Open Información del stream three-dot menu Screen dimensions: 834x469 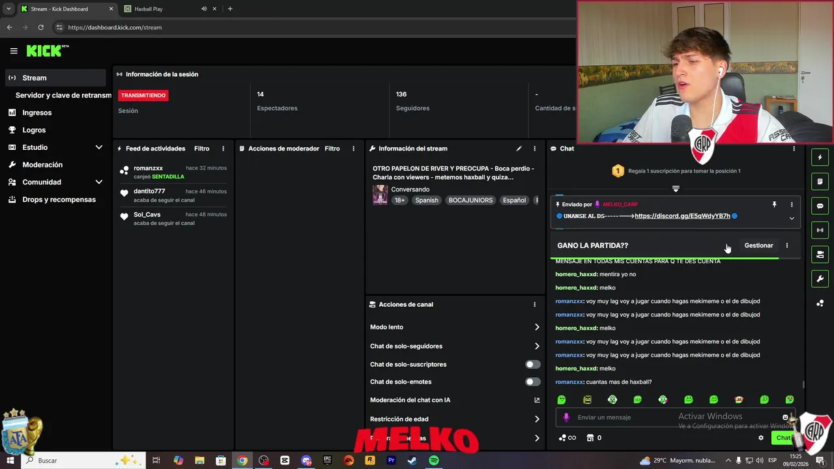pos(535,149)
